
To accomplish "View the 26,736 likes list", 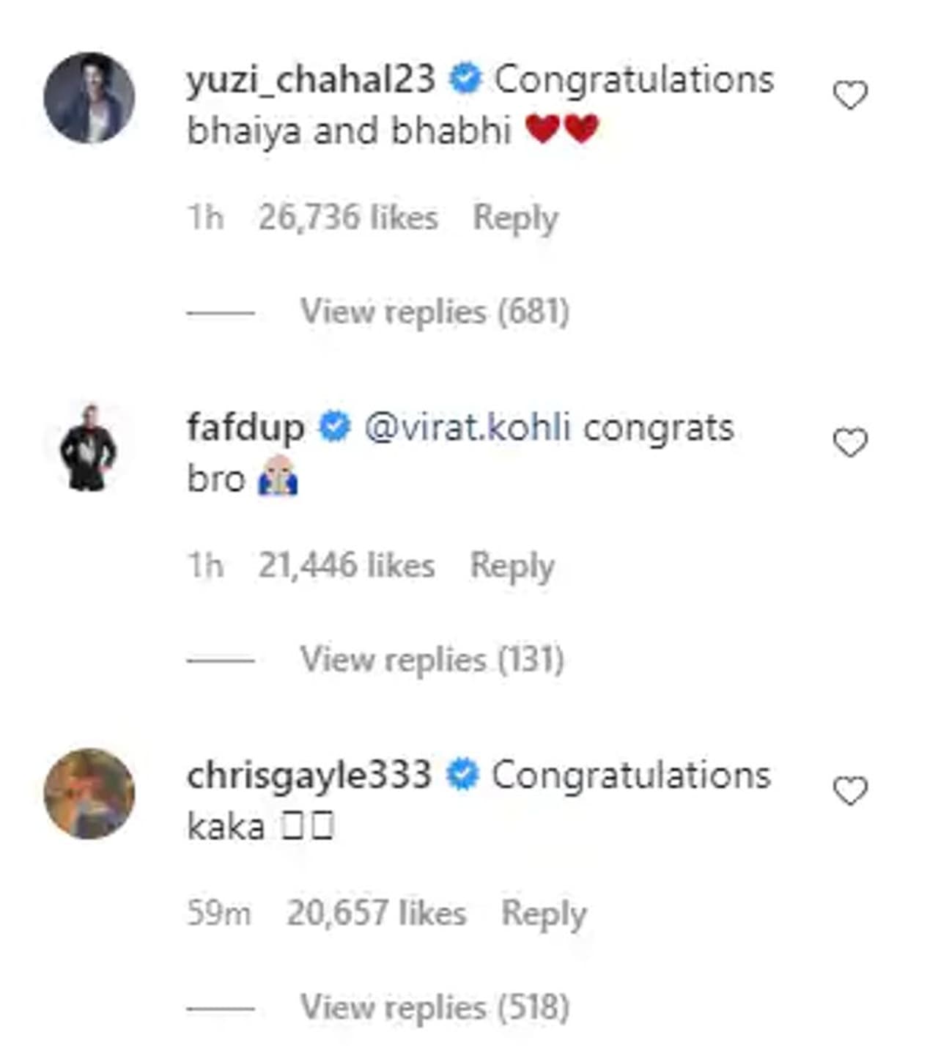I will (x=348, y=218).
